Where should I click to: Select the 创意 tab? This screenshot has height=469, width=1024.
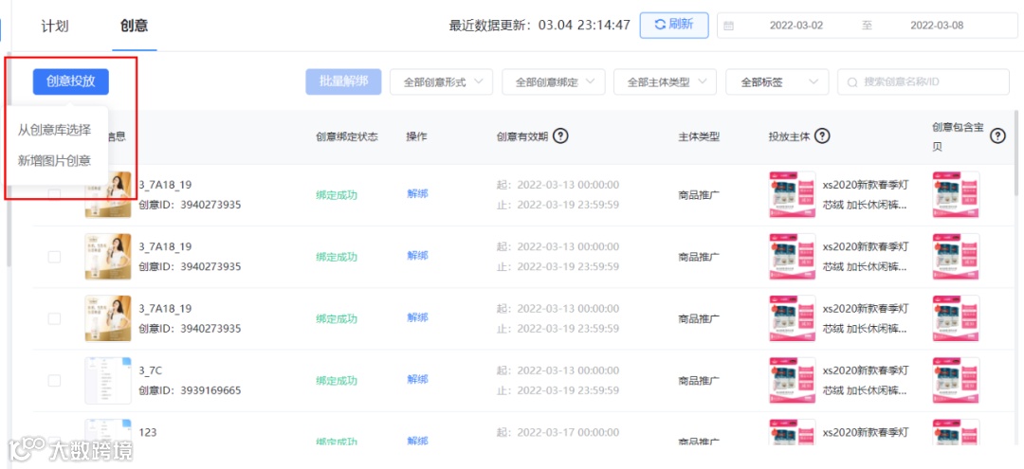[134, 27]
